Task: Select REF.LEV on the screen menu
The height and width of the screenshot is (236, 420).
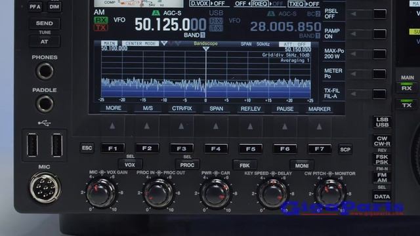Action: (x=251, y=109)
